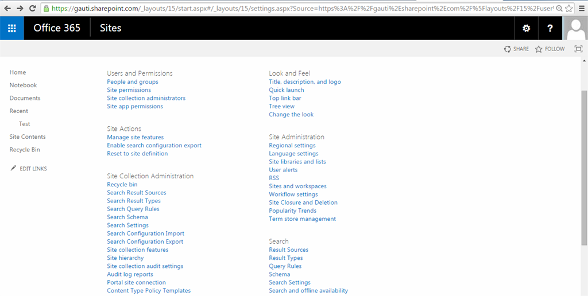The image size is (588, 296).
Task: Open Site permissions link
Action: pos(129,90)
